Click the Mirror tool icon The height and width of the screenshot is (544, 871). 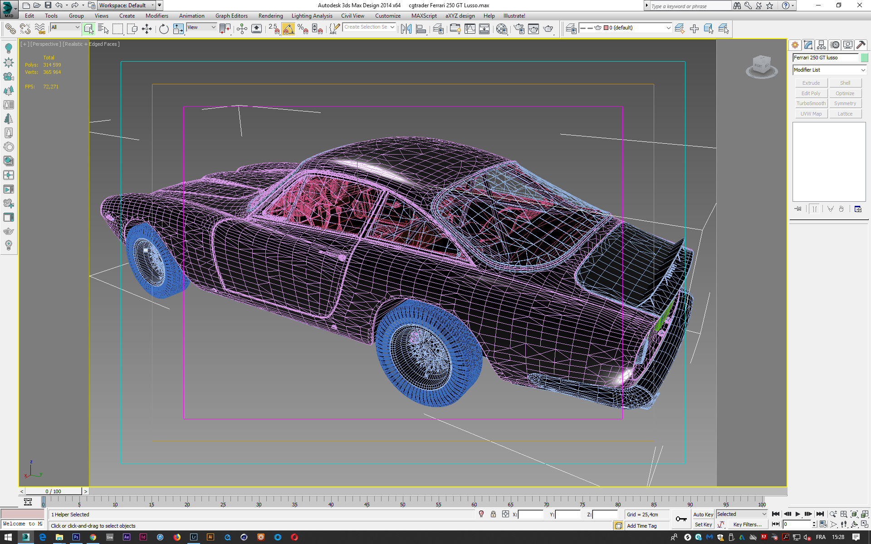tap(406, 29)
